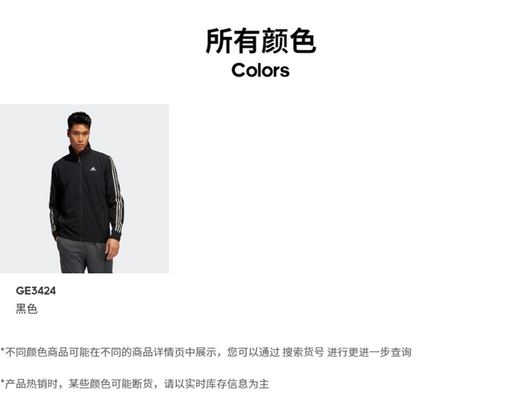Click the note about different color products
The width and height of the screenshot is (522, 418).
click(206, 352)
